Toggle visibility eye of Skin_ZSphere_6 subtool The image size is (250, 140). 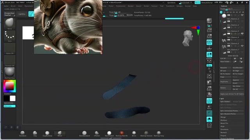(x=242, y=46)
